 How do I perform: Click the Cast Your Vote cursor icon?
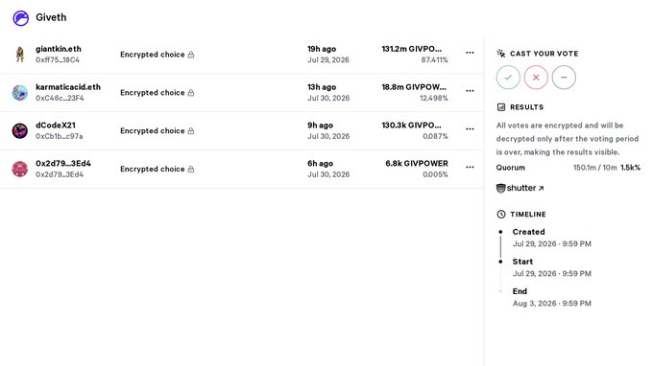[x=501, y=54]
